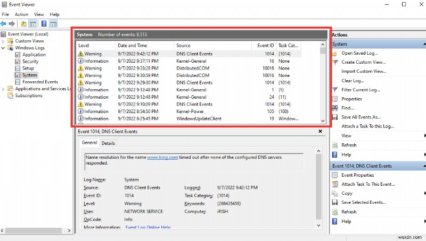This screenshot has width=426, height=241.
Task: Open Find in the Actions pane
Action: 349,108
